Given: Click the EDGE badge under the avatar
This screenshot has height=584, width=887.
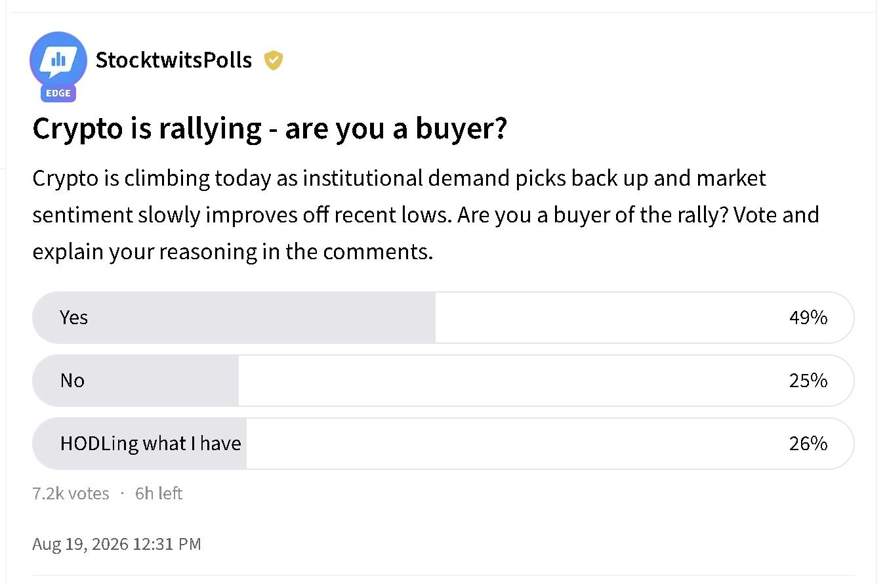Looking at the screenshot, I should [x=58, y=93].
